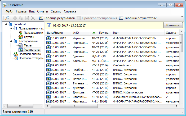Select Профили отображения tree item

31,58
